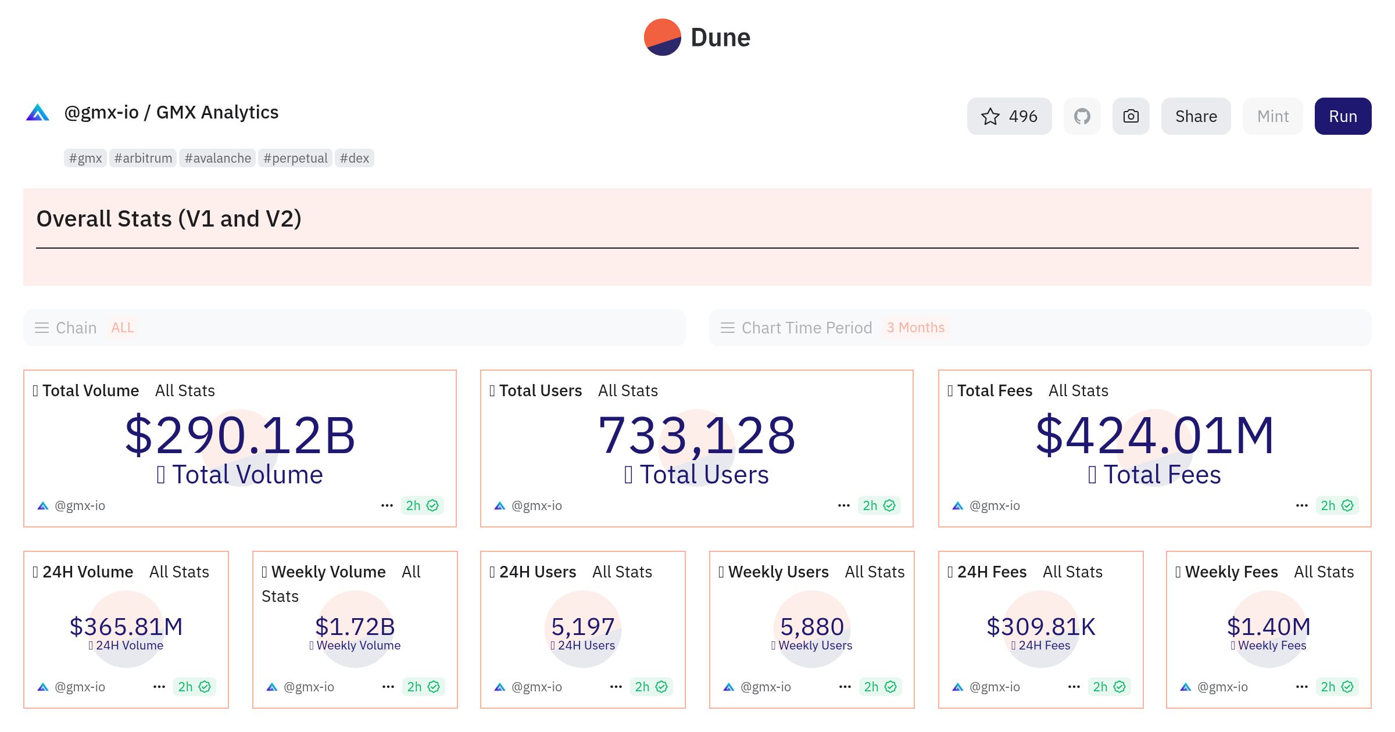Select the #dex tag

pos(354,158)
